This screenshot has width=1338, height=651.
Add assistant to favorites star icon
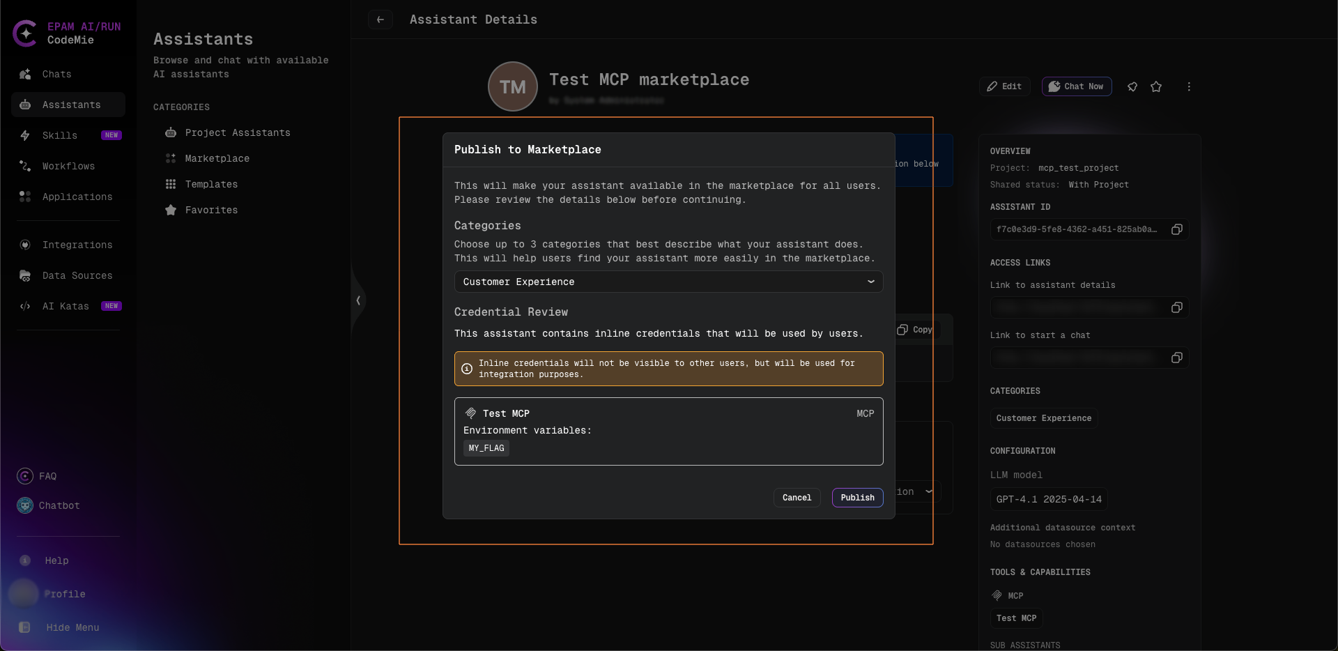click(1156, 86)
